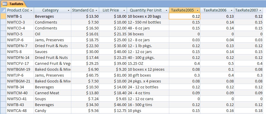Image resolution: width=266 pixels, height=114 pixels.
Task: Click the TaxRate2005 cell showing 0.12 for NWTB-1
Action: point(185,16)
